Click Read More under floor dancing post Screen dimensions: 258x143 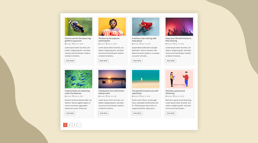click(x=171, y=61)
